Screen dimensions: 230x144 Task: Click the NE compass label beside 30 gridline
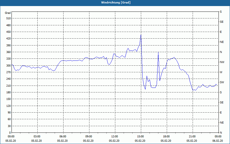222,123
